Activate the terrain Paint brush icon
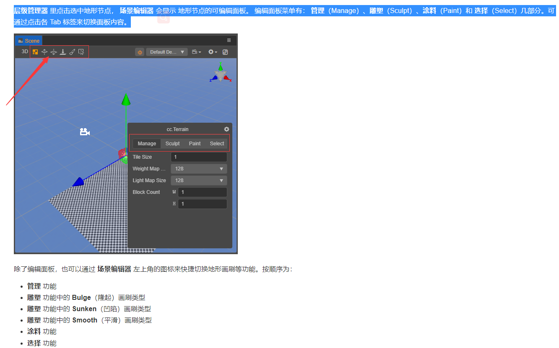 point(72,52)
